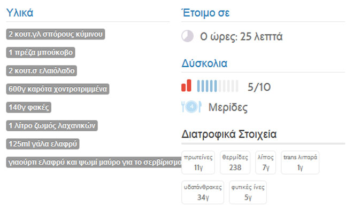
Task: Click the ελαιόλαδο ingredient tag
Action: tap(42, 70)
